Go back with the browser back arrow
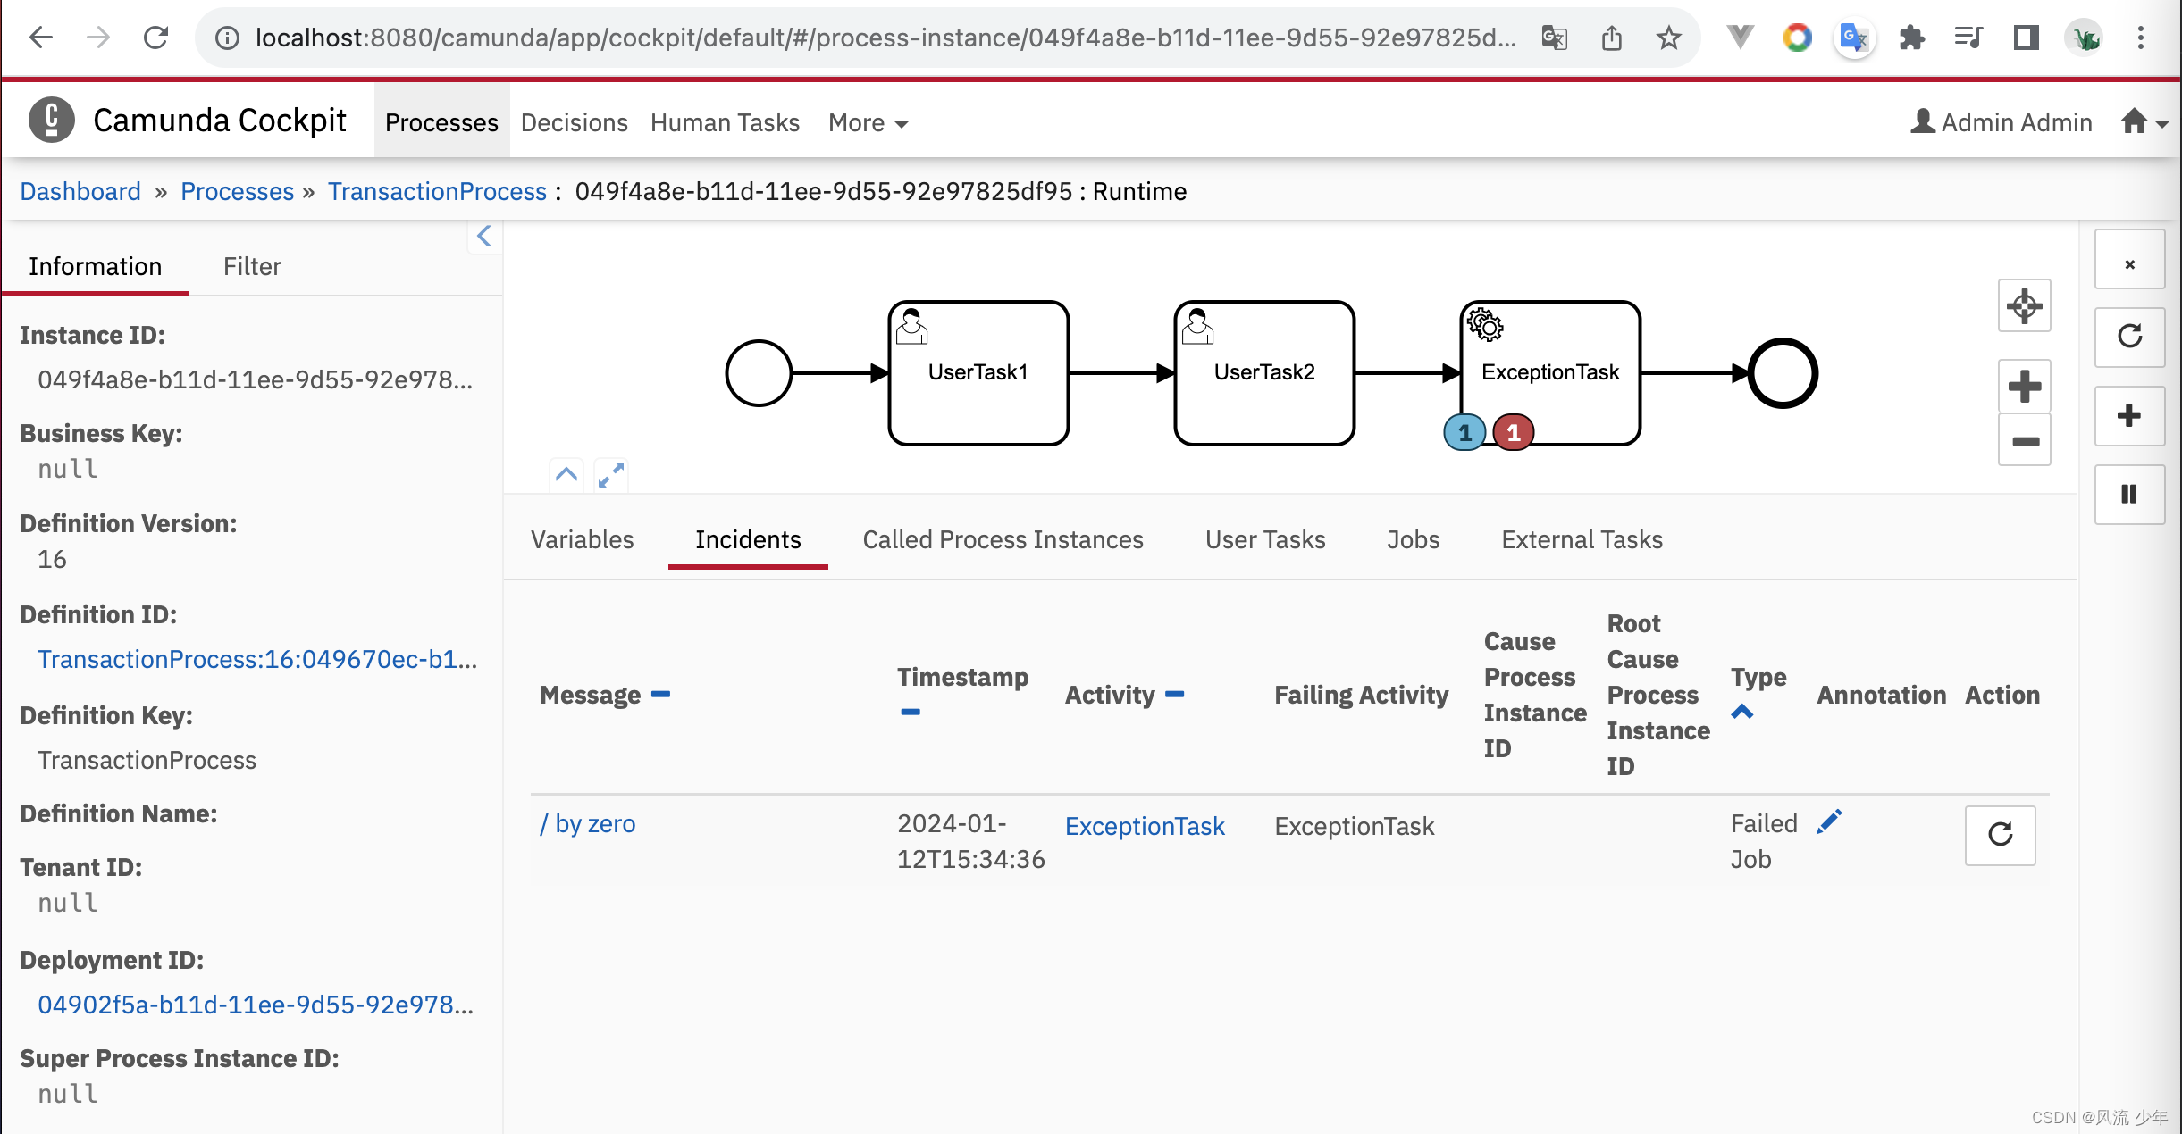The width and height of the screenshot is (2182, 1134). click(41, 38)
